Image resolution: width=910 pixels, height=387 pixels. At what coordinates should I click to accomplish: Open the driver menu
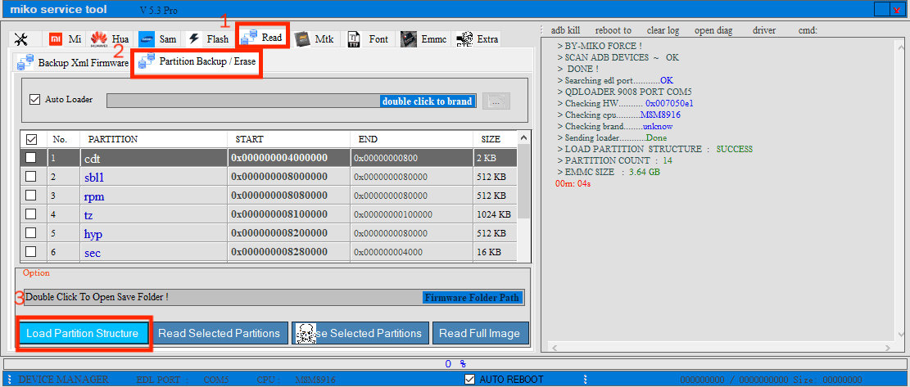coord(763,30)
